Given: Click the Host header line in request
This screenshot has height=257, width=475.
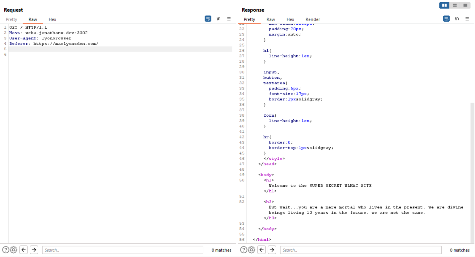Looking at the screenshot, I should 49,33.
